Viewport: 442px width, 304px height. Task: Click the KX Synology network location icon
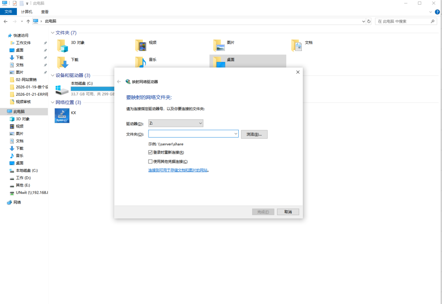click(62, 116)
